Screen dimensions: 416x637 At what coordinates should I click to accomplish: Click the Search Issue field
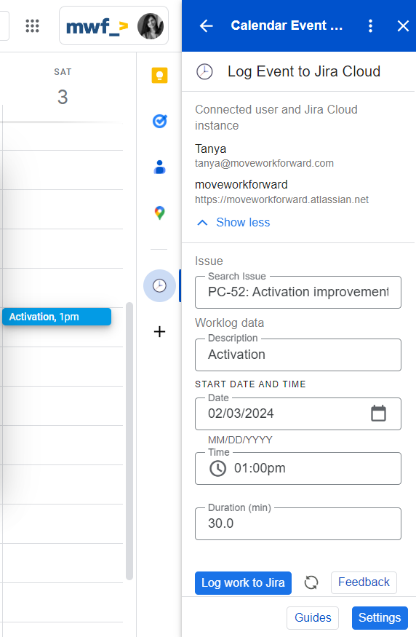298,292
